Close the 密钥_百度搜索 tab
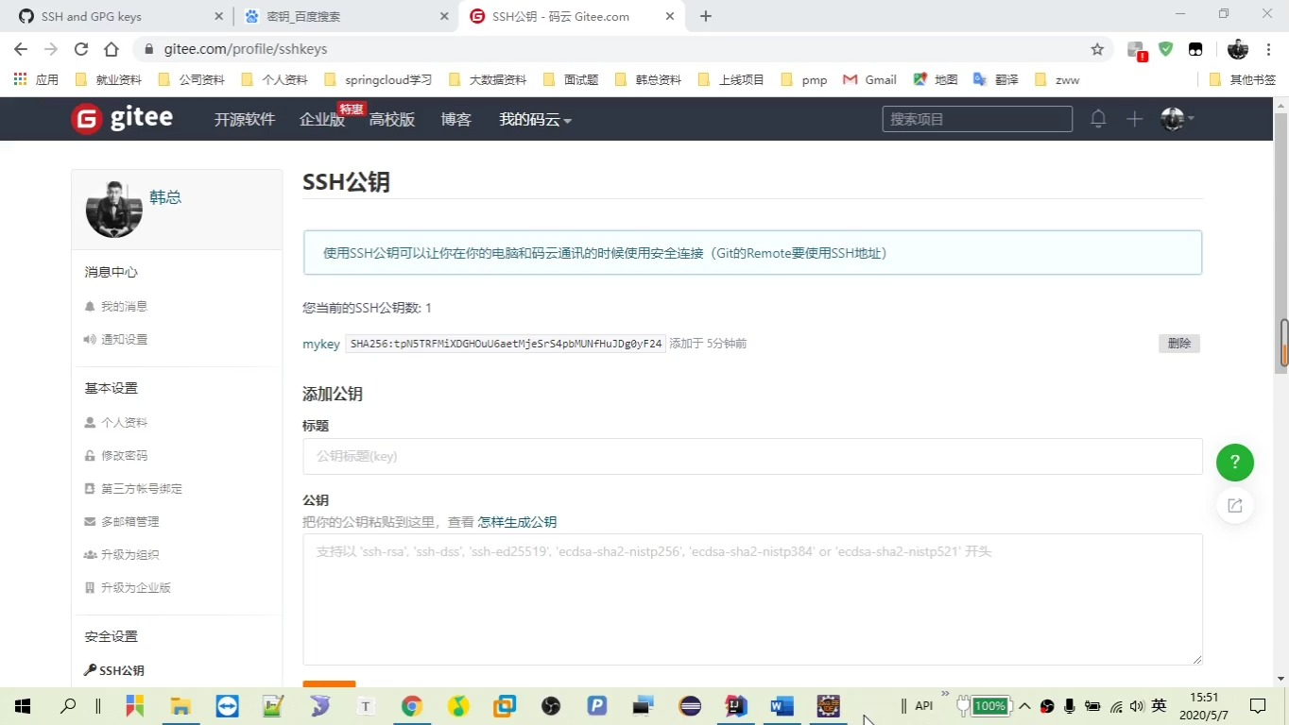This screenshot has height=725, width=1289. point(444,16)
